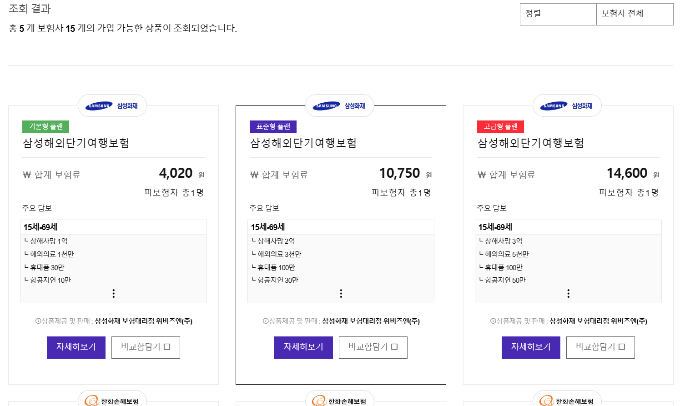Open the 보험사 전체 filter dropdown
This screenshot has height=406, width=685.
pyautogui.click(x=635, y=14)
